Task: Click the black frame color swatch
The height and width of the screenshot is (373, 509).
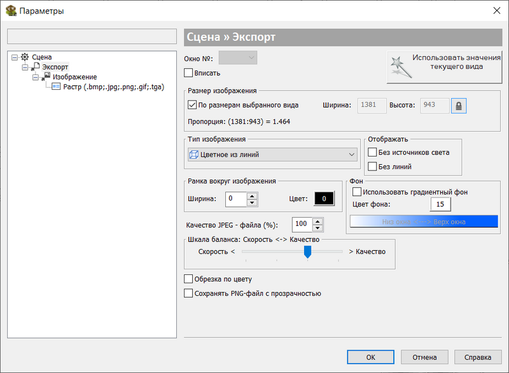Action: click(324, 199)
